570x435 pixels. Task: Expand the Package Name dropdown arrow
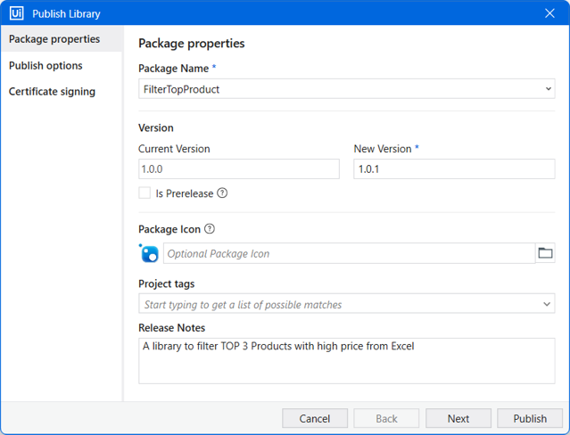click(x=549, y=89)
